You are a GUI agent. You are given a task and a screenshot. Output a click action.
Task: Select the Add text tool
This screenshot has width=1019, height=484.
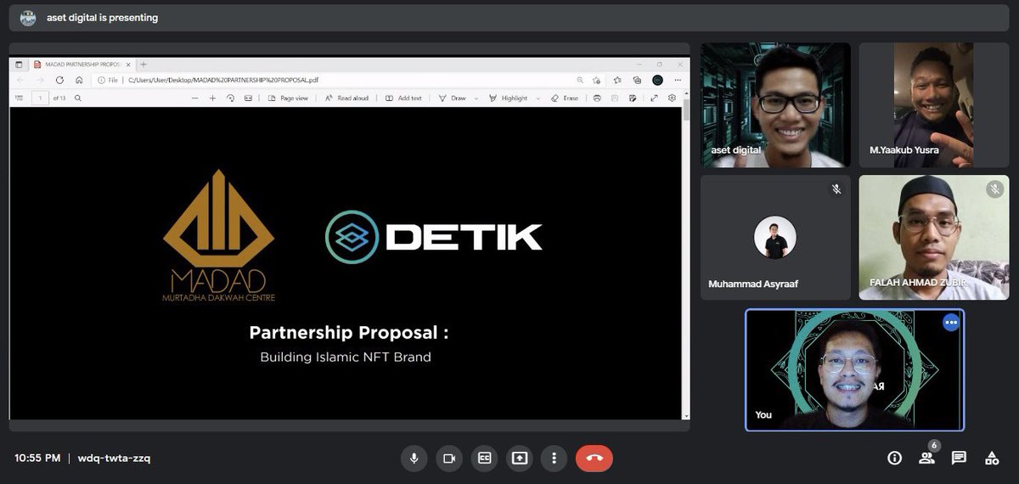point(403,98)
